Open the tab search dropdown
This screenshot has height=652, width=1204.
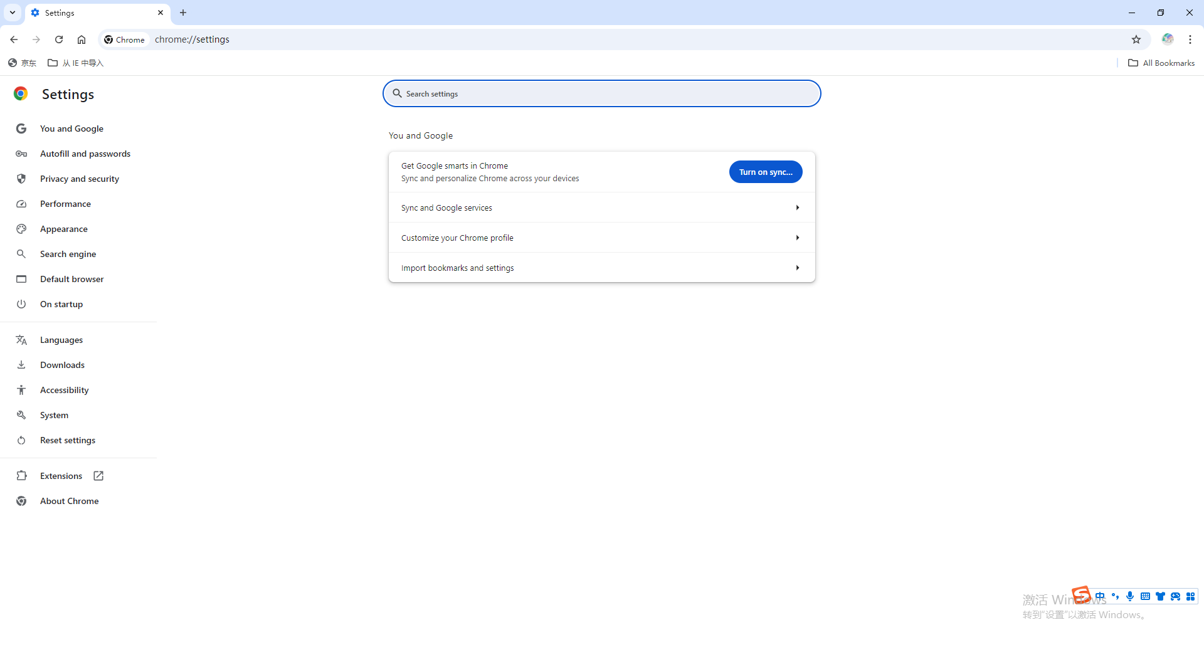tap(13, 13)
